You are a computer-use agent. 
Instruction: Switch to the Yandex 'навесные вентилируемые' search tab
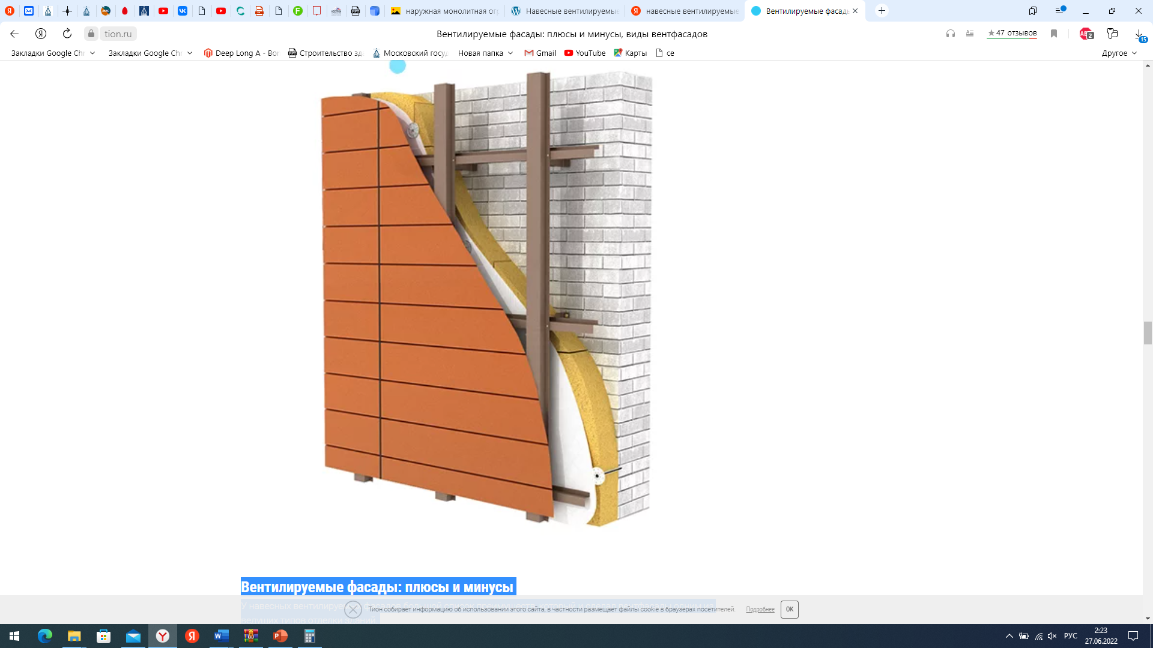(685, 11)
